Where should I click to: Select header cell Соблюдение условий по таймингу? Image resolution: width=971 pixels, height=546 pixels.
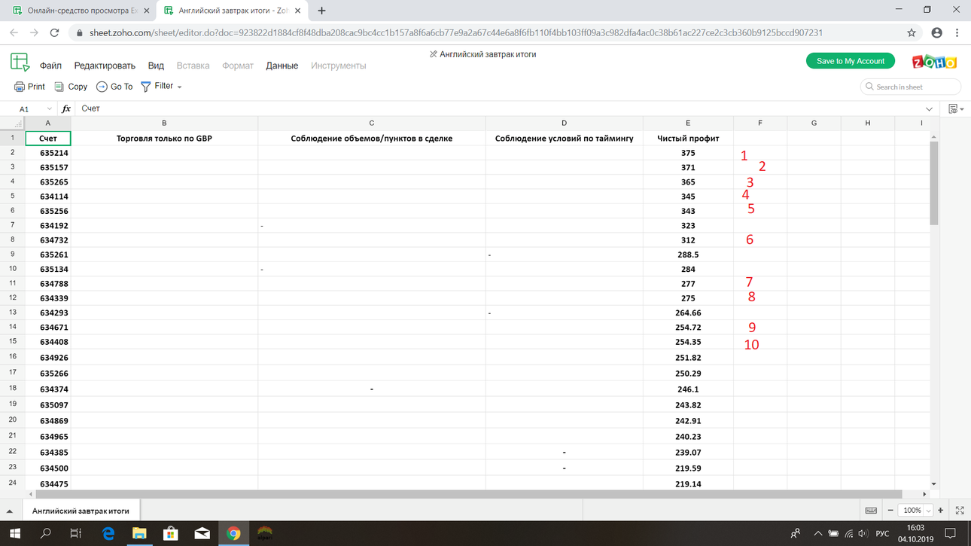click(x=565, y=139)
